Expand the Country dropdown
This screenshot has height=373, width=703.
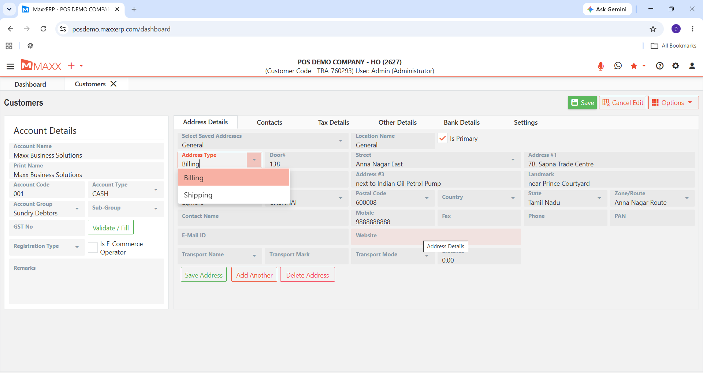point(513,198)
